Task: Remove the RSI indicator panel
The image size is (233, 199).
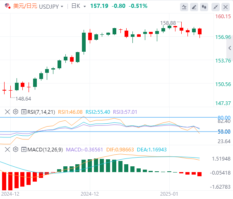Action: [x=7, y=112]
